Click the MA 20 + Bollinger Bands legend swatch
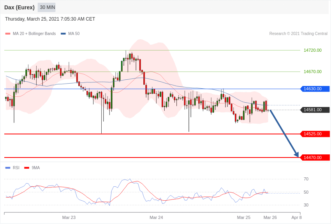The width and height of the screenshot is (331, 224). click(x=8, y=33)
